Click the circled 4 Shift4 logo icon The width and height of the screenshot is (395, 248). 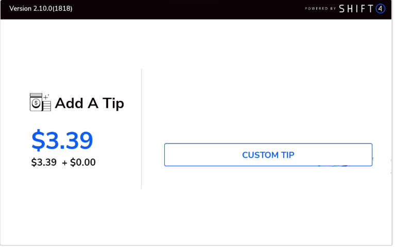point(381,9)
